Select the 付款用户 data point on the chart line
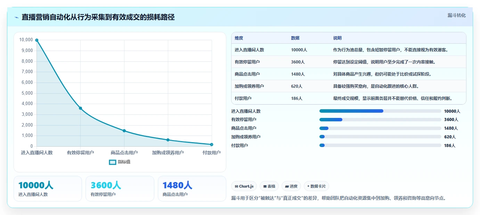Image resolution: width=480 pixels, height=215 pixels. point(211,145)
